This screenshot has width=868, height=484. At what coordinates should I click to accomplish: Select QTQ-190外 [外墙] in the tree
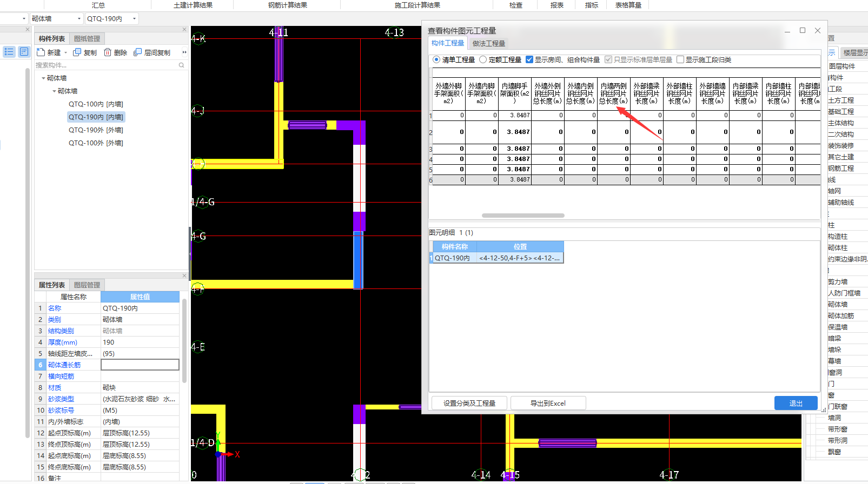click(96, 130)
